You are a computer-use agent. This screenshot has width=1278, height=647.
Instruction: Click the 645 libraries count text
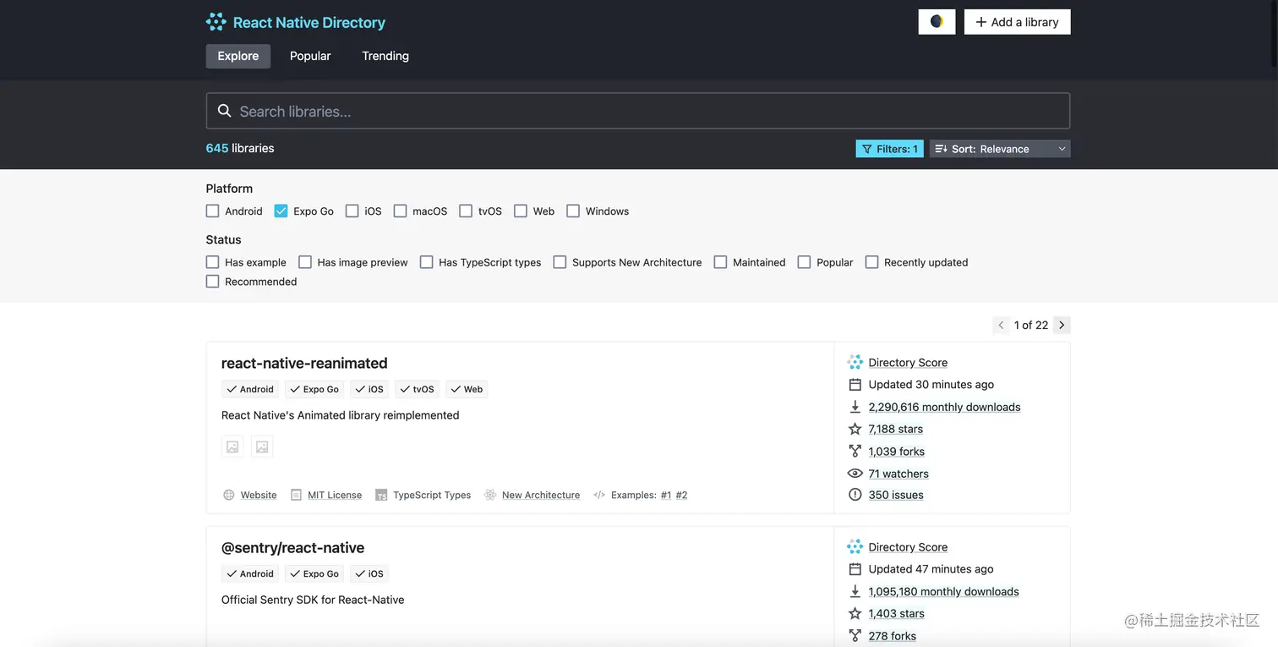pos(240,148)
